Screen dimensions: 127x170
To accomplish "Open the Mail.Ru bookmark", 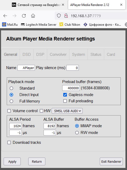I will 10,24.
